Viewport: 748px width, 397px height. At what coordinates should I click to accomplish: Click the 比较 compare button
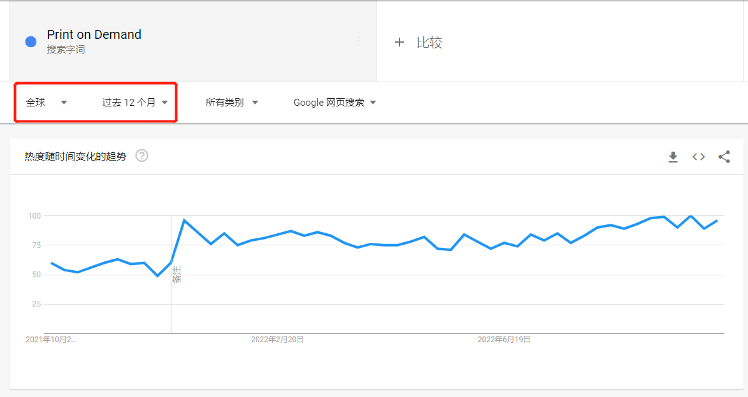(x=429, y=43)
